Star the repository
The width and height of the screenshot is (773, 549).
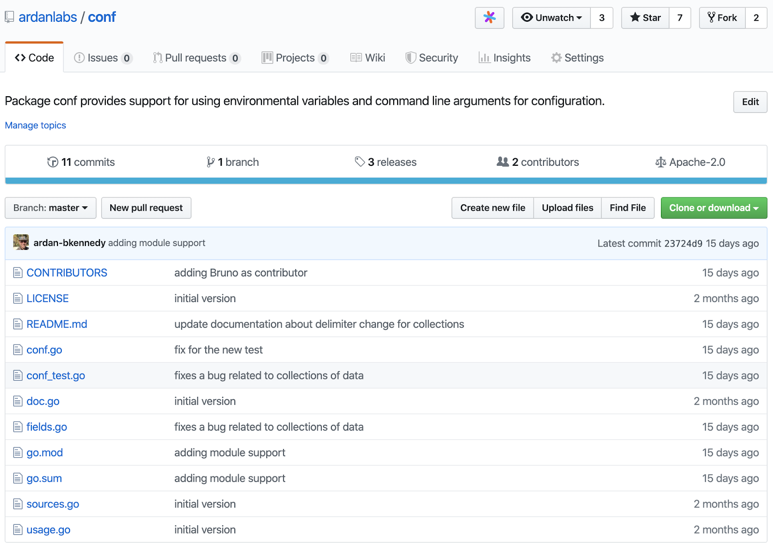coord(645,18)
